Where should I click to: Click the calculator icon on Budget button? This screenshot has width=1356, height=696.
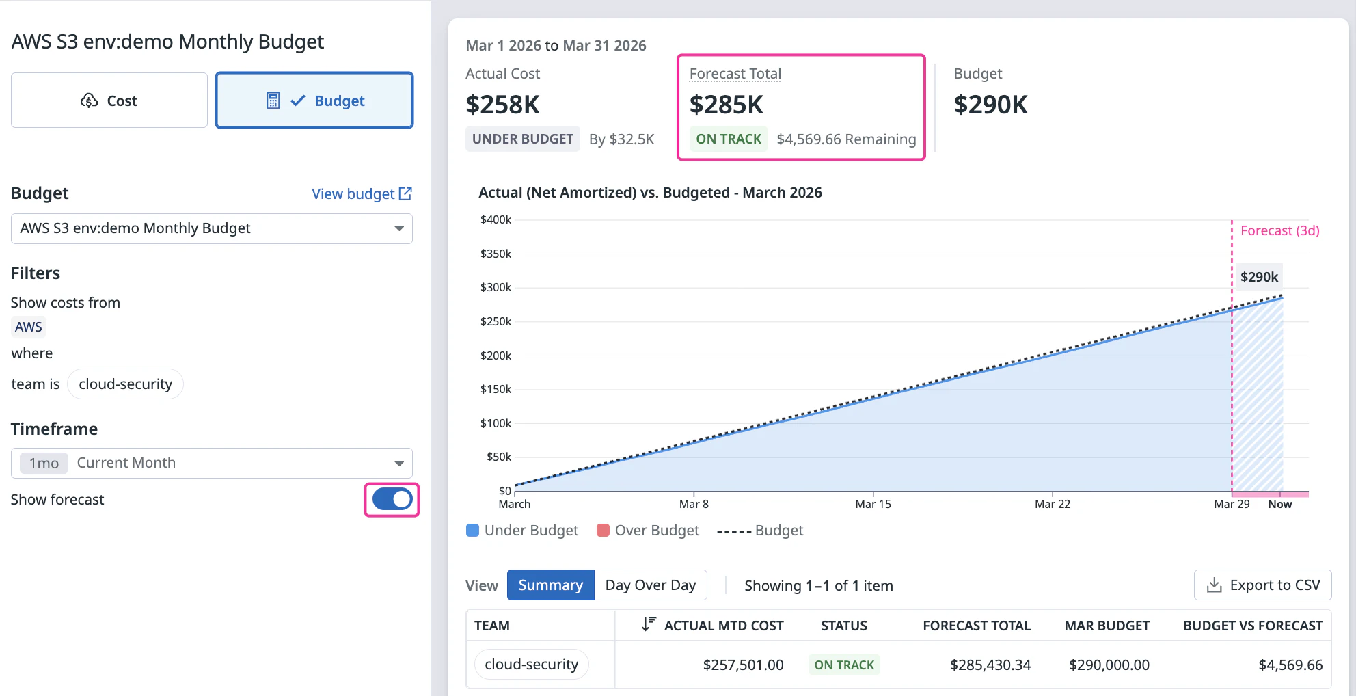pyautogui.click(x=273, y=101)
